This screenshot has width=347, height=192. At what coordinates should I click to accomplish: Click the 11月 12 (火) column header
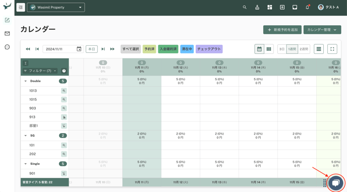tap(181, 67)
